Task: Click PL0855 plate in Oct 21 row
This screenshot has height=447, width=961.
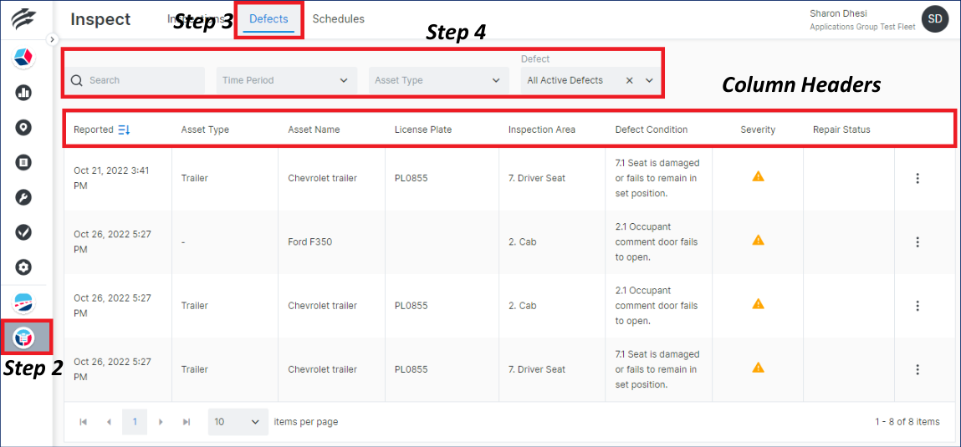Action: pos(411,178)
